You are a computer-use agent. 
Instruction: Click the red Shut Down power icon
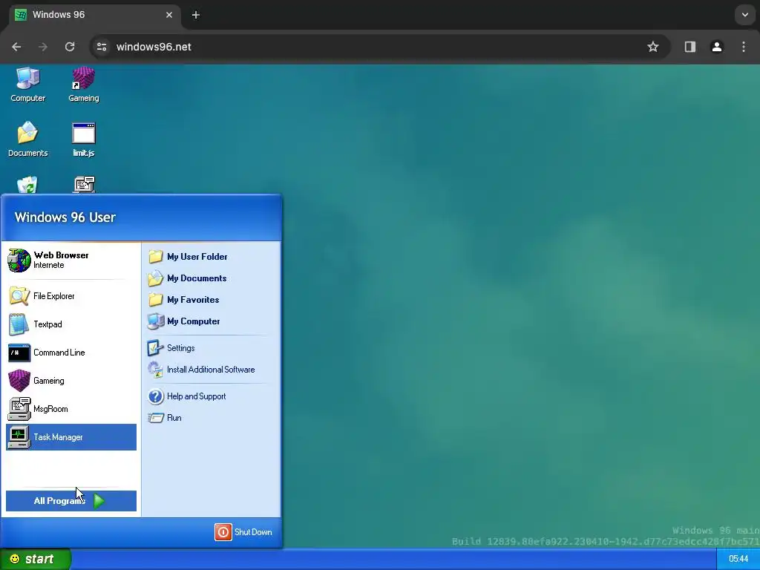[223, 532]
